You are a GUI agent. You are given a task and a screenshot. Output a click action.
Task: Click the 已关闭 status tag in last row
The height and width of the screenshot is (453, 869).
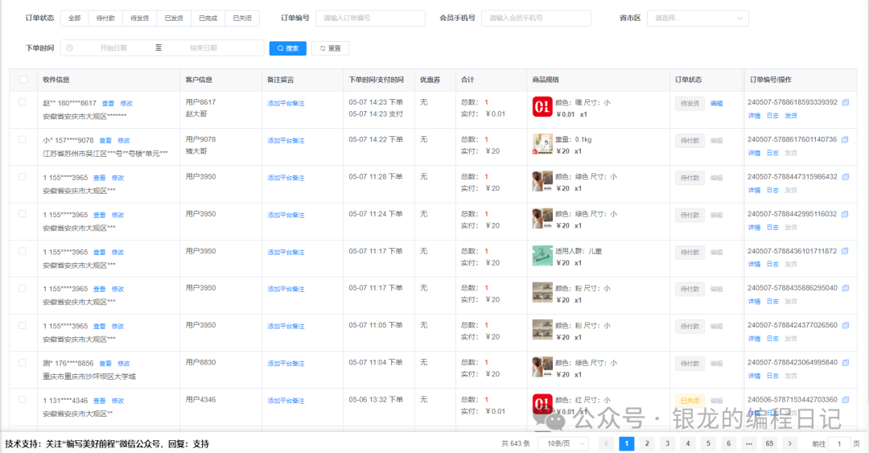pos(690,401)
